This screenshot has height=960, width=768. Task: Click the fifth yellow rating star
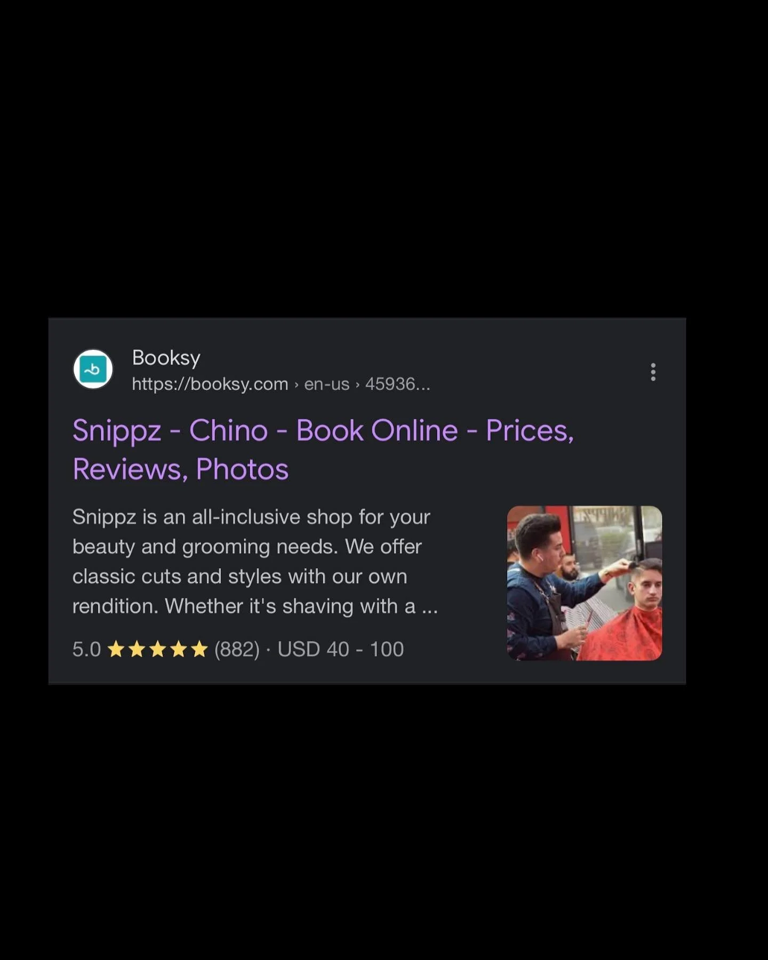point(199,649)
